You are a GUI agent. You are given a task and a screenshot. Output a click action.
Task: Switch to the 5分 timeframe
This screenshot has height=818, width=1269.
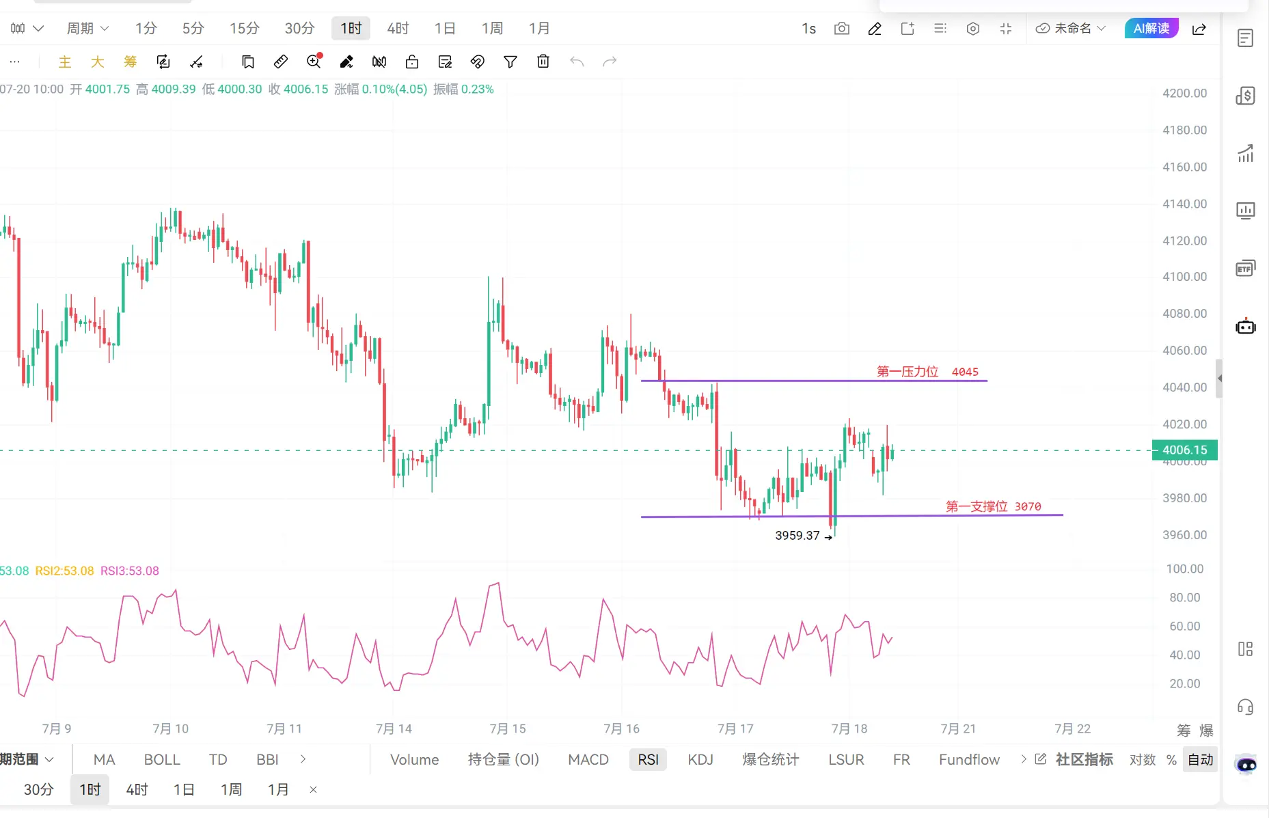pos(193,28)
